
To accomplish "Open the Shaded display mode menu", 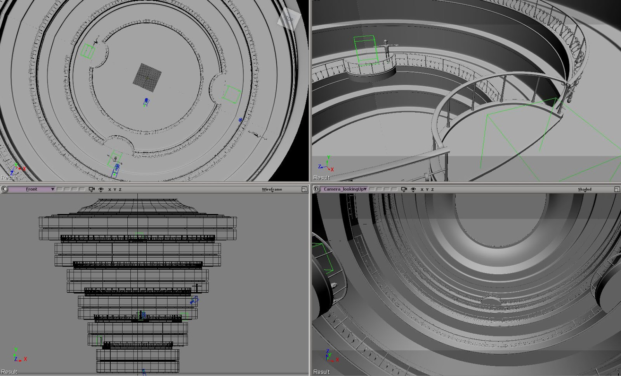I will [x=585, y=190].
